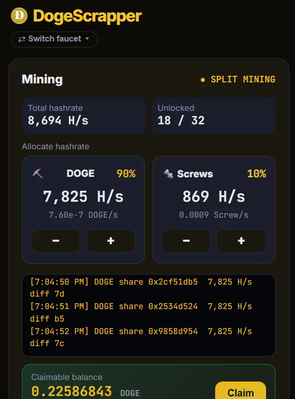Decrease Screws hashrate with minus button
This screenshot has width=295, height=399.
tap(186, 241)
